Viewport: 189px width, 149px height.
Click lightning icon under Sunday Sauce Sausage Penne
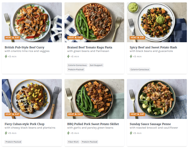pos(131,133)
